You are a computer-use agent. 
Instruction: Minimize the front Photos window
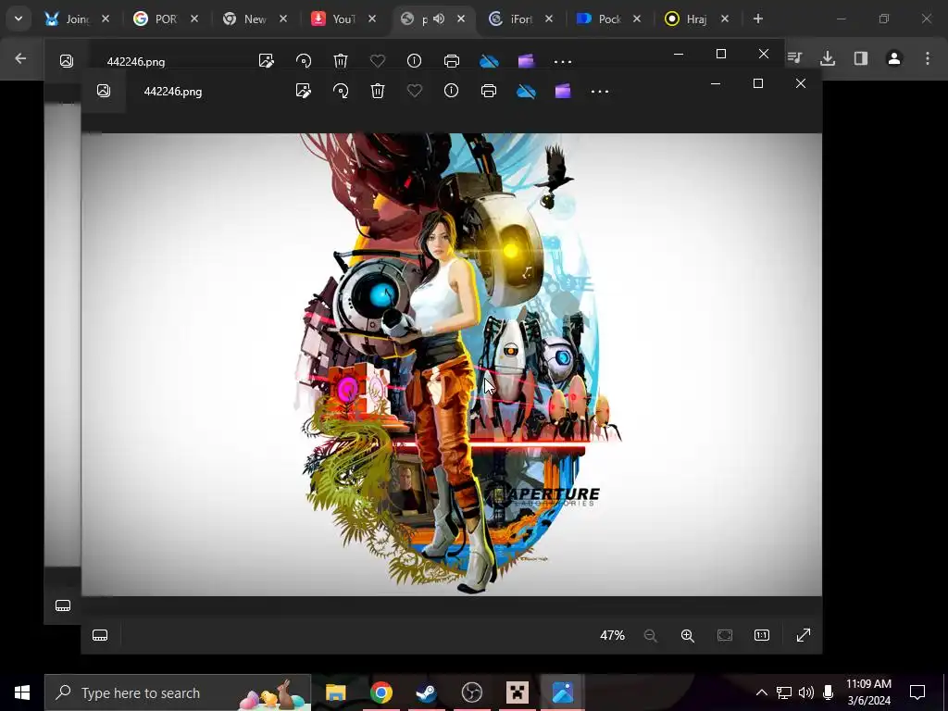[716, 83]
